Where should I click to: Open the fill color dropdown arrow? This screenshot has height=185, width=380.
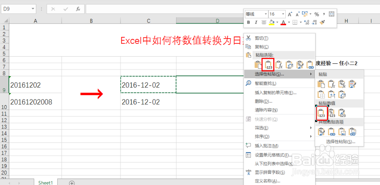pos(277,22)
